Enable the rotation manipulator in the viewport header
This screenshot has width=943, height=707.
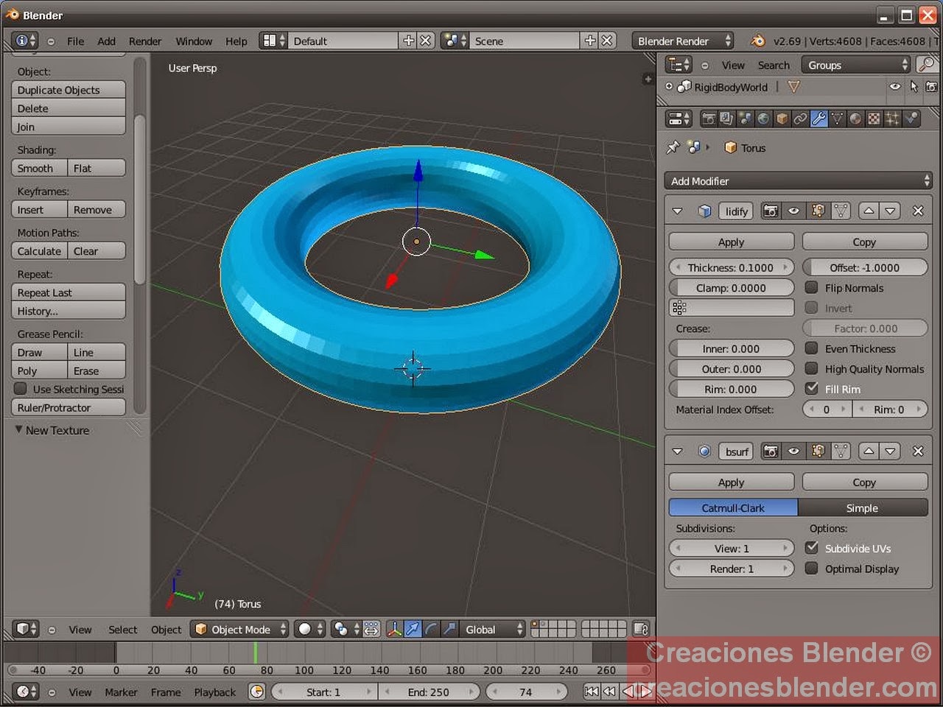coord(432,629)
